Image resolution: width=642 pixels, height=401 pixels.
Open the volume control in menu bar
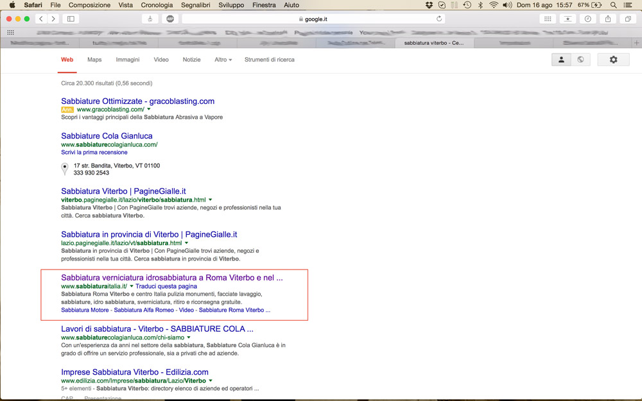point(507,5)
